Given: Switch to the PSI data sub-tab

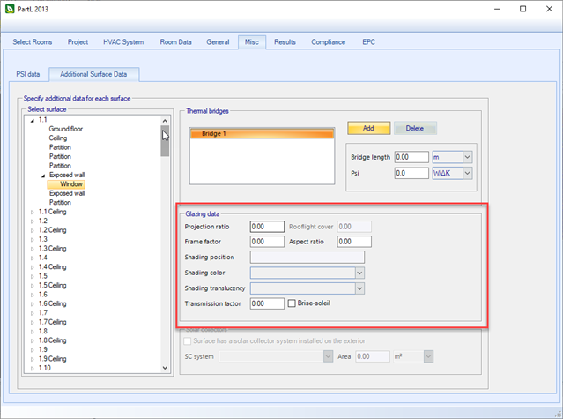Looking at the screenshot, I should (x=28, y=74).
